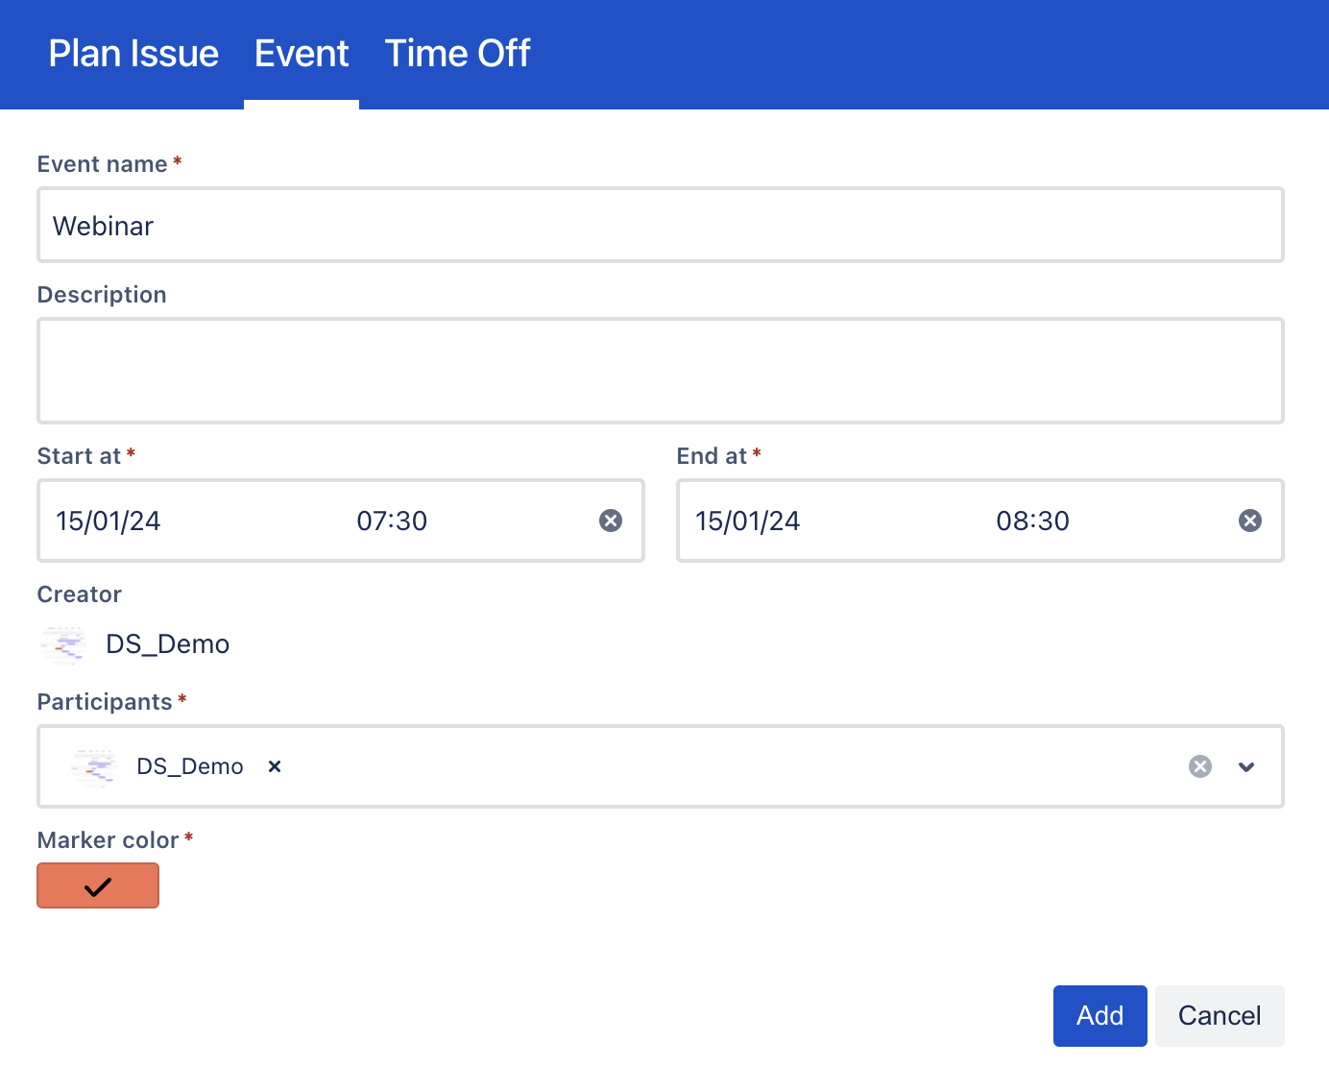
Task: Expand the Participants dropdown chevron
Action: pos(1246,766)
